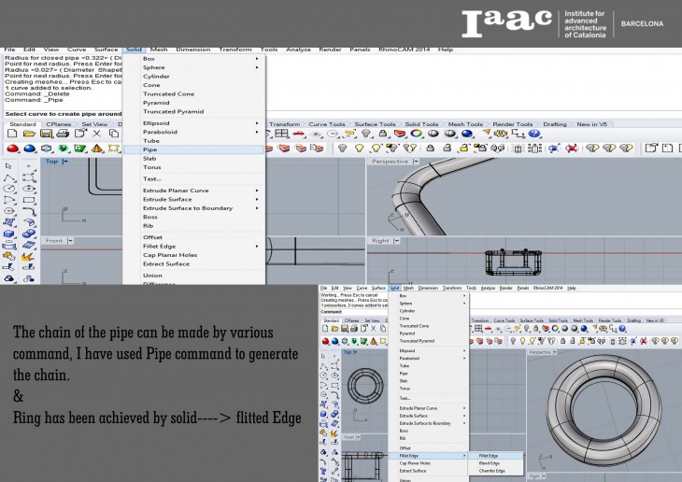Open Front viewport dropdown arrow in upper window

tap(72, 241)
